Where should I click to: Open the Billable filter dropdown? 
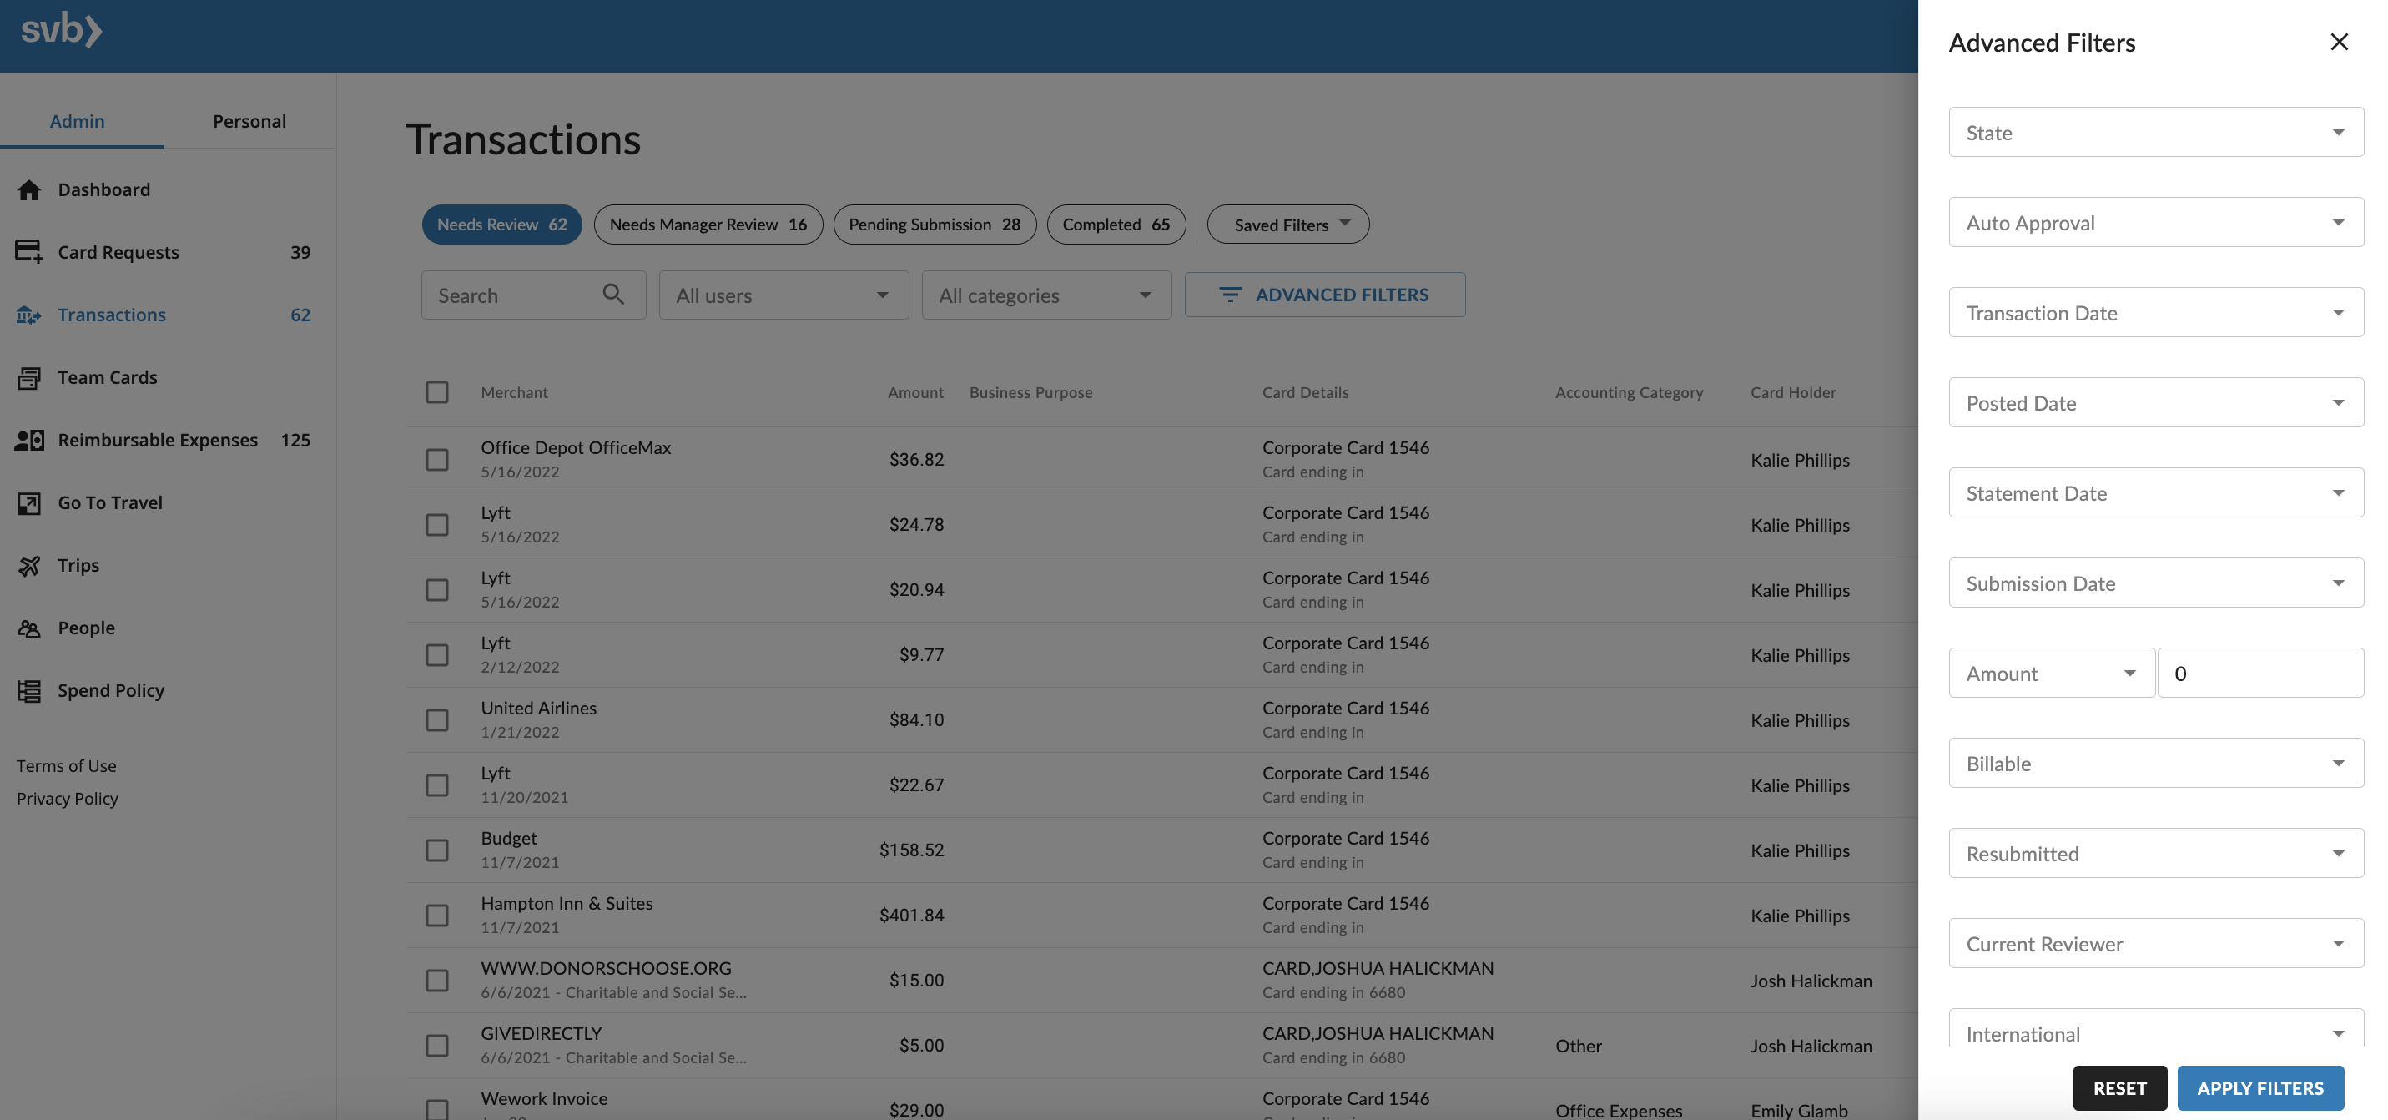[x=2155, y=762]
